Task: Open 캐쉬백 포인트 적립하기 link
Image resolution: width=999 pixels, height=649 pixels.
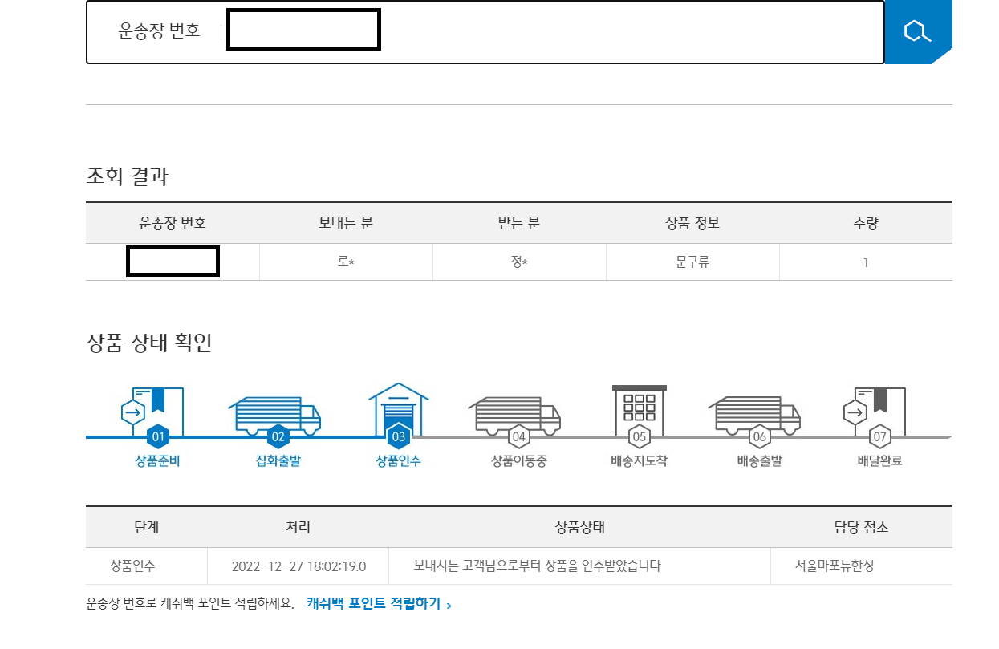Action: [379, 604]
